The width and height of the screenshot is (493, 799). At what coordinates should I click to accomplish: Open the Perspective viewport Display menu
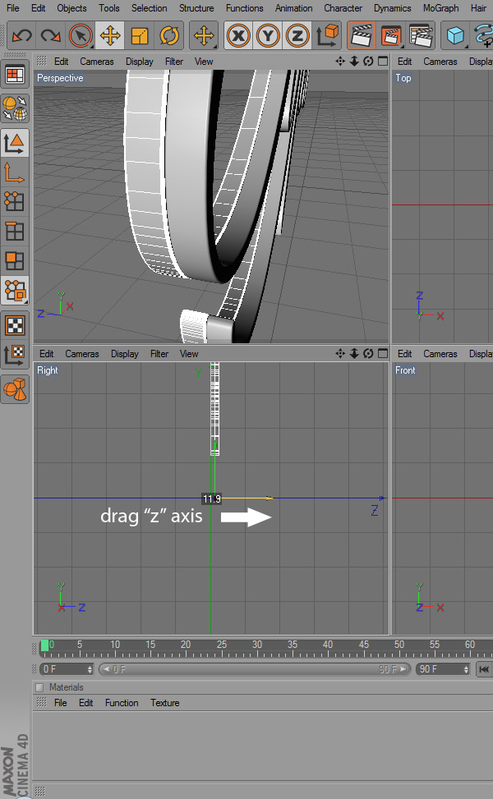[140, 62]
